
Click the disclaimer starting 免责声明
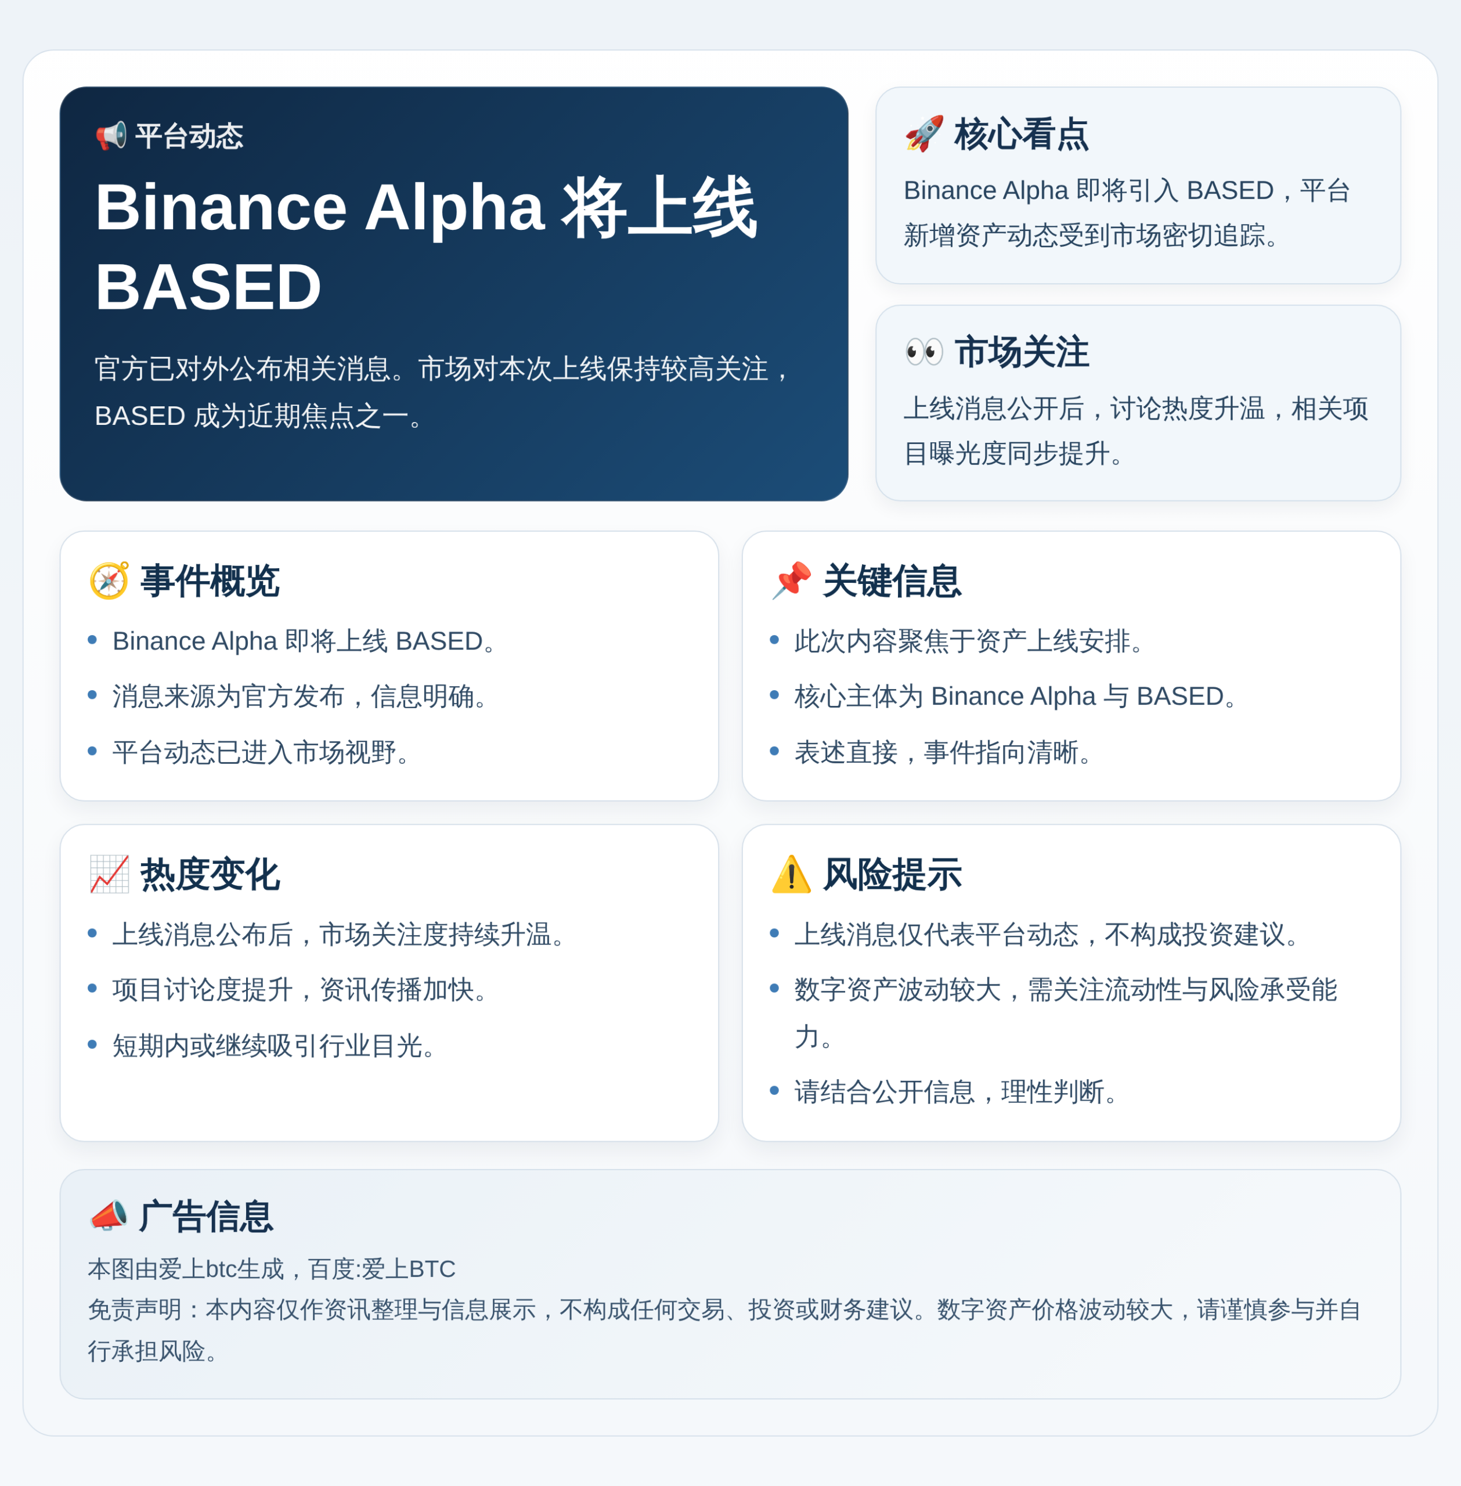pos(724,1329)
